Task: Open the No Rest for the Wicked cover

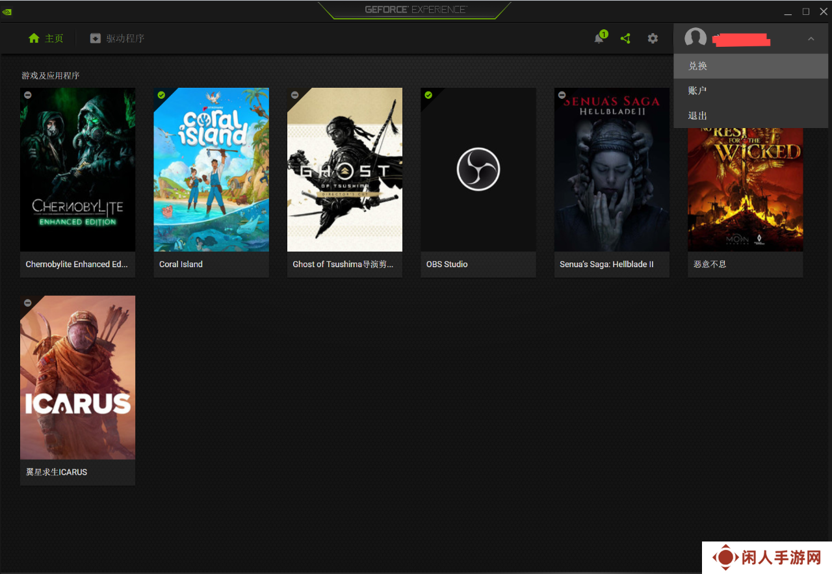Action: (x=746, y=190)
